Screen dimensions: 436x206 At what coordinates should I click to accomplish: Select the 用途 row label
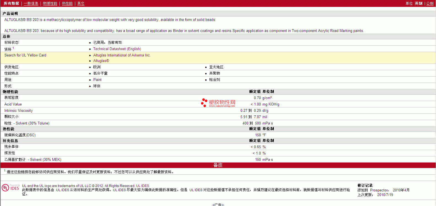point(8,80)
